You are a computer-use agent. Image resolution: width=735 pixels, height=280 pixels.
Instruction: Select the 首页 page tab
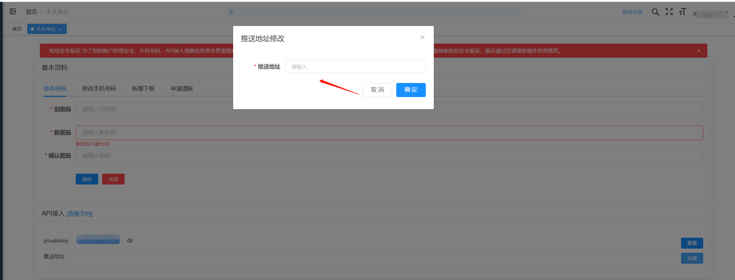pos(17,29)
